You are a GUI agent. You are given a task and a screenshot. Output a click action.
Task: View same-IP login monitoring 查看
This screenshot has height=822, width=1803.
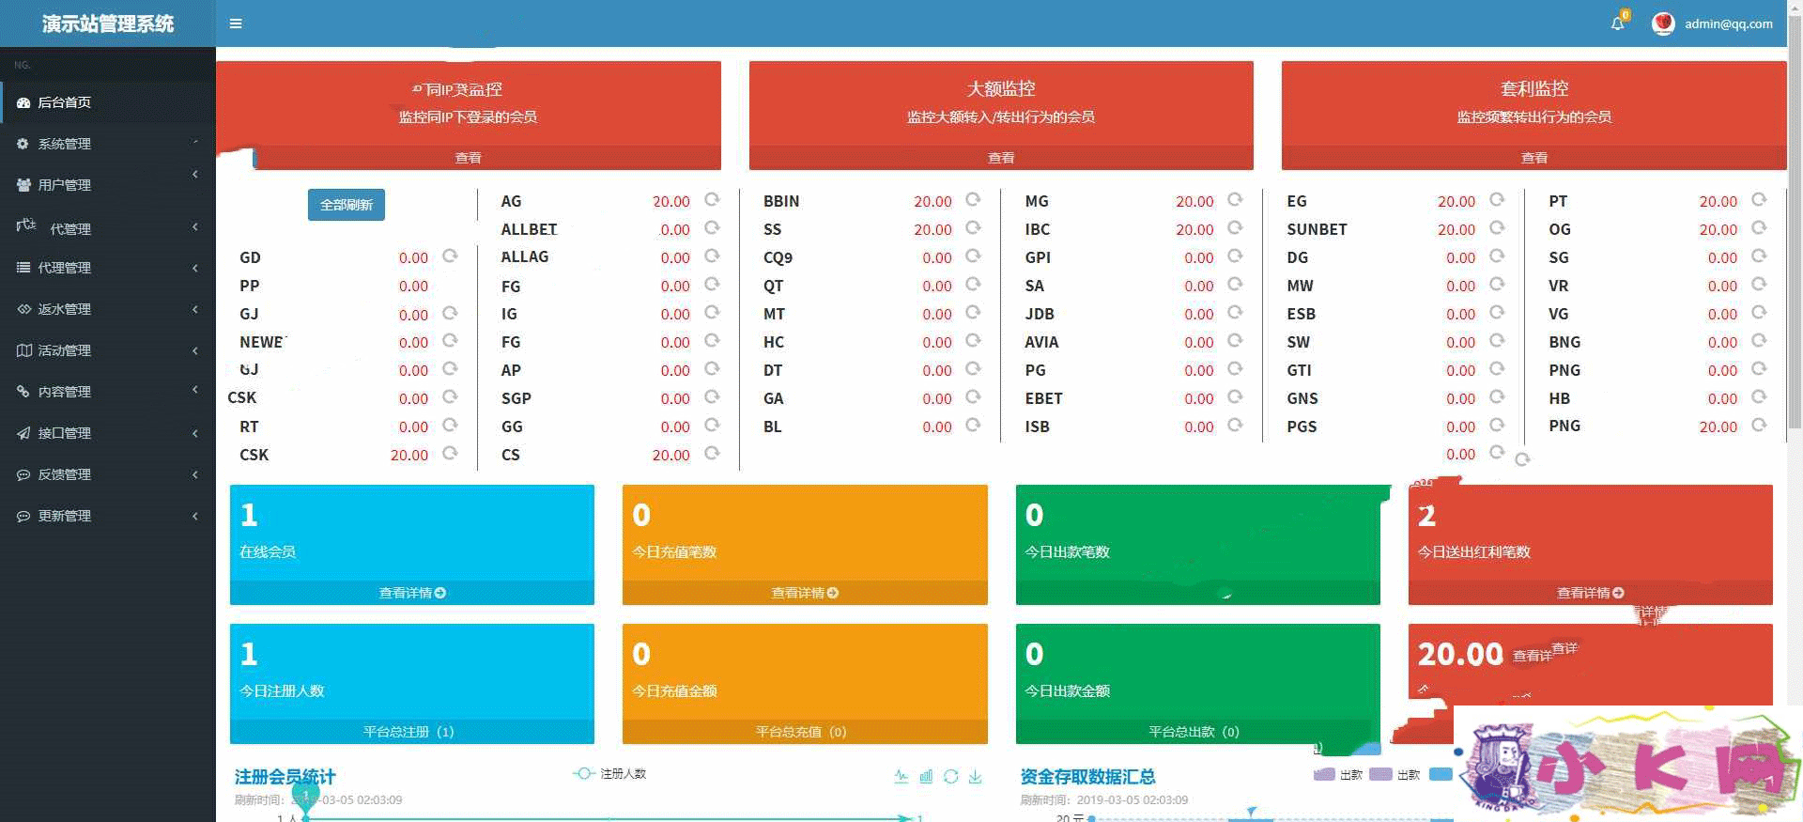click(469, 158)
